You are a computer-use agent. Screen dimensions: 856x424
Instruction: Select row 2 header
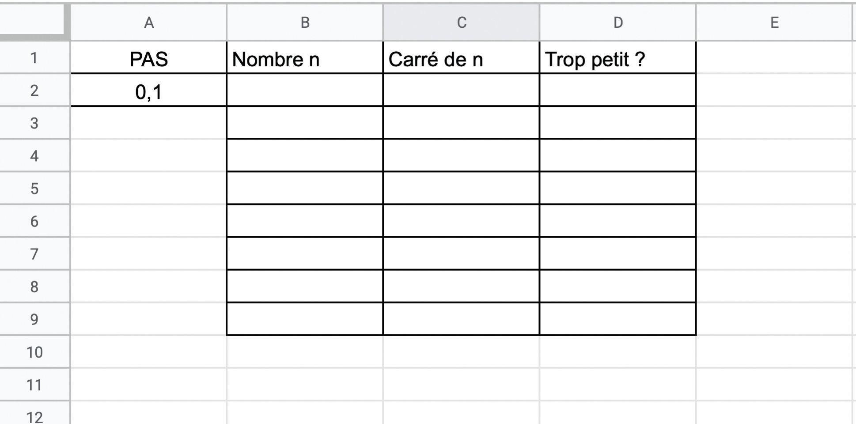click(34, 91)
